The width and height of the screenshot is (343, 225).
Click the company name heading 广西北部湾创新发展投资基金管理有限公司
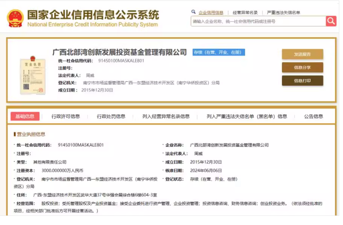(120, 52)
